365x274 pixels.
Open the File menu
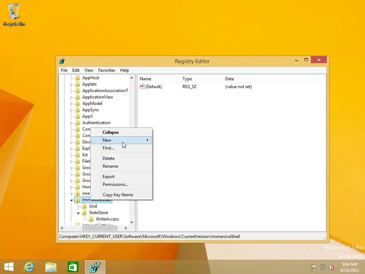64,70
